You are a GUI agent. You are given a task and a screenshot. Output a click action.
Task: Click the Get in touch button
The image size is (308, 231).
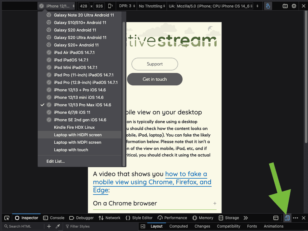pyautogui.click(x=154, y=79)
